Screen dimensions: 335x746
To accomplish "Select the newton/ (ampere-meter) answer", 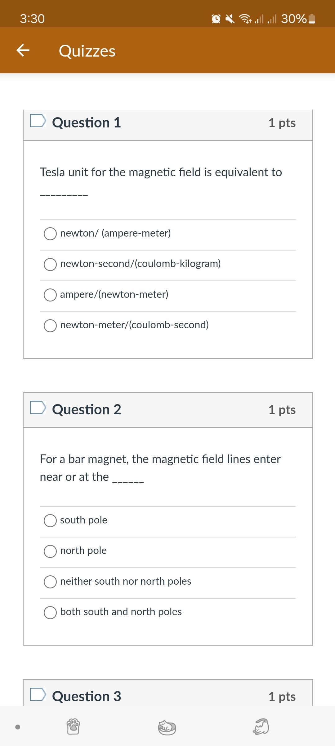I will coord(50,234).
